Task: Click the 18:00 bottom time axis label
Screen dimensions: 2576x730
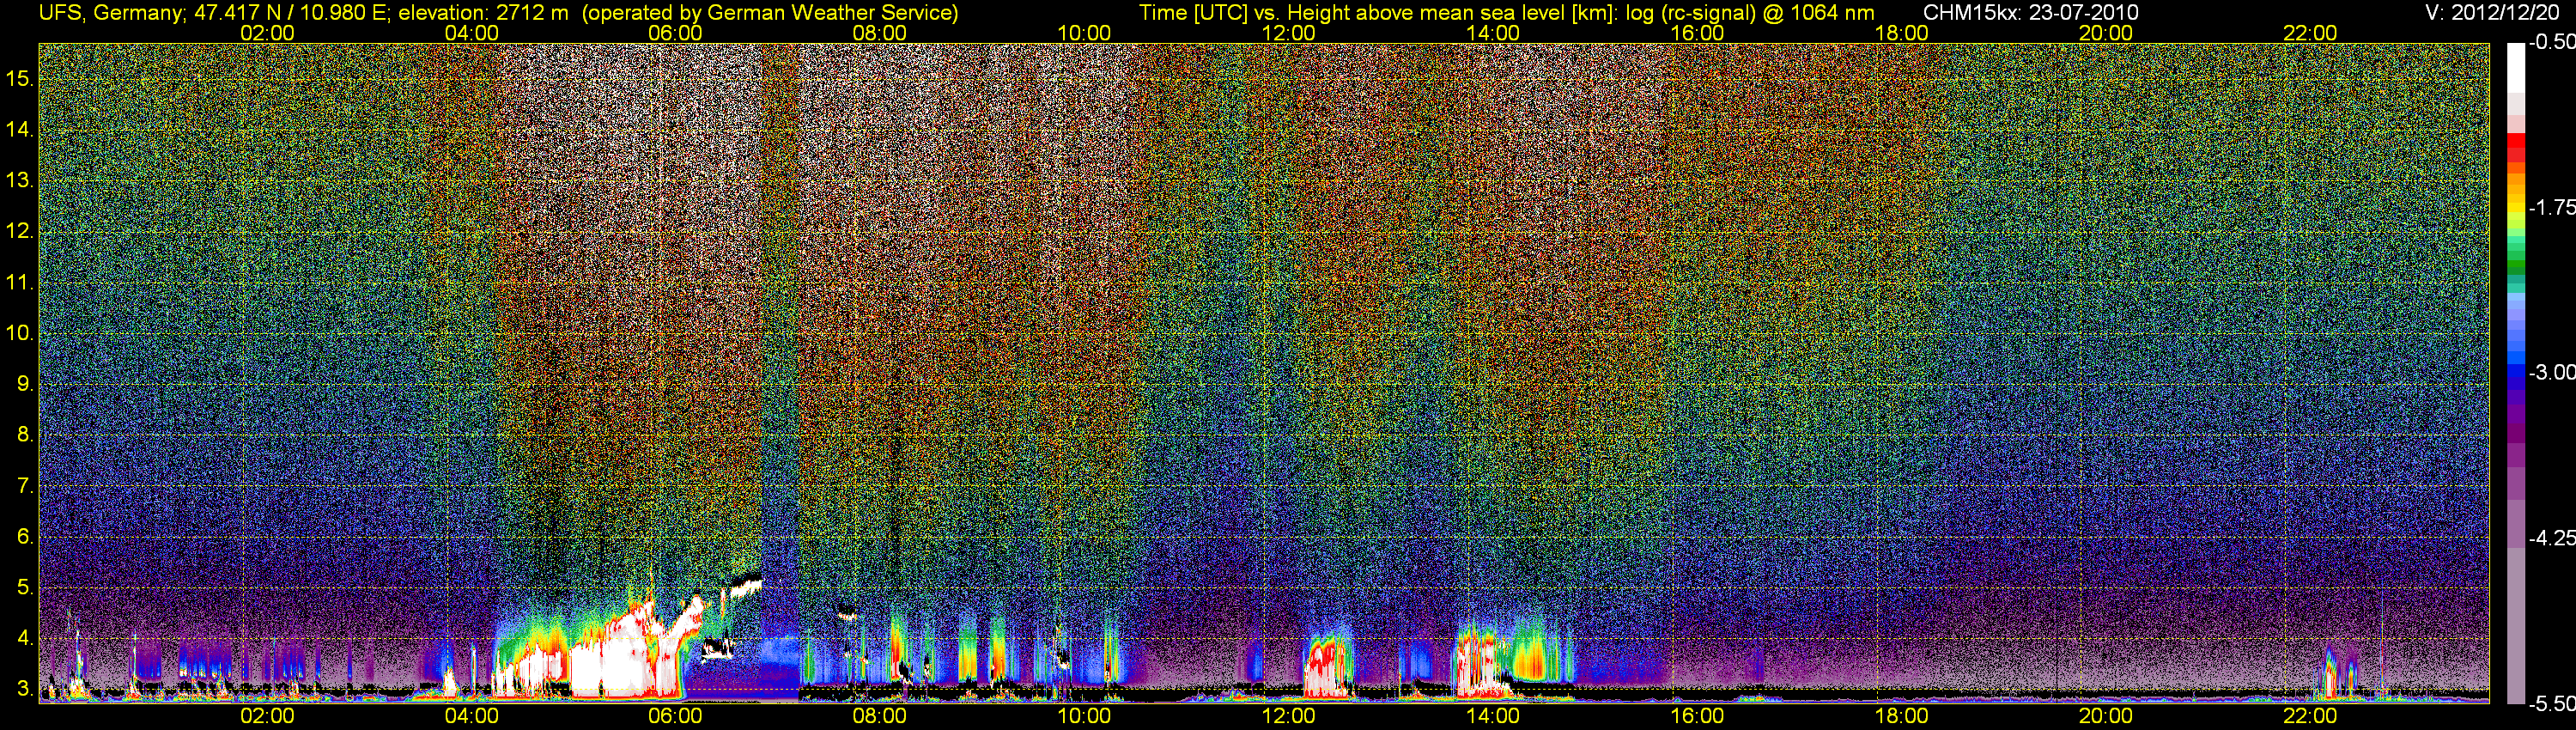Action: pyautogui.click(x=1901, y=716)
